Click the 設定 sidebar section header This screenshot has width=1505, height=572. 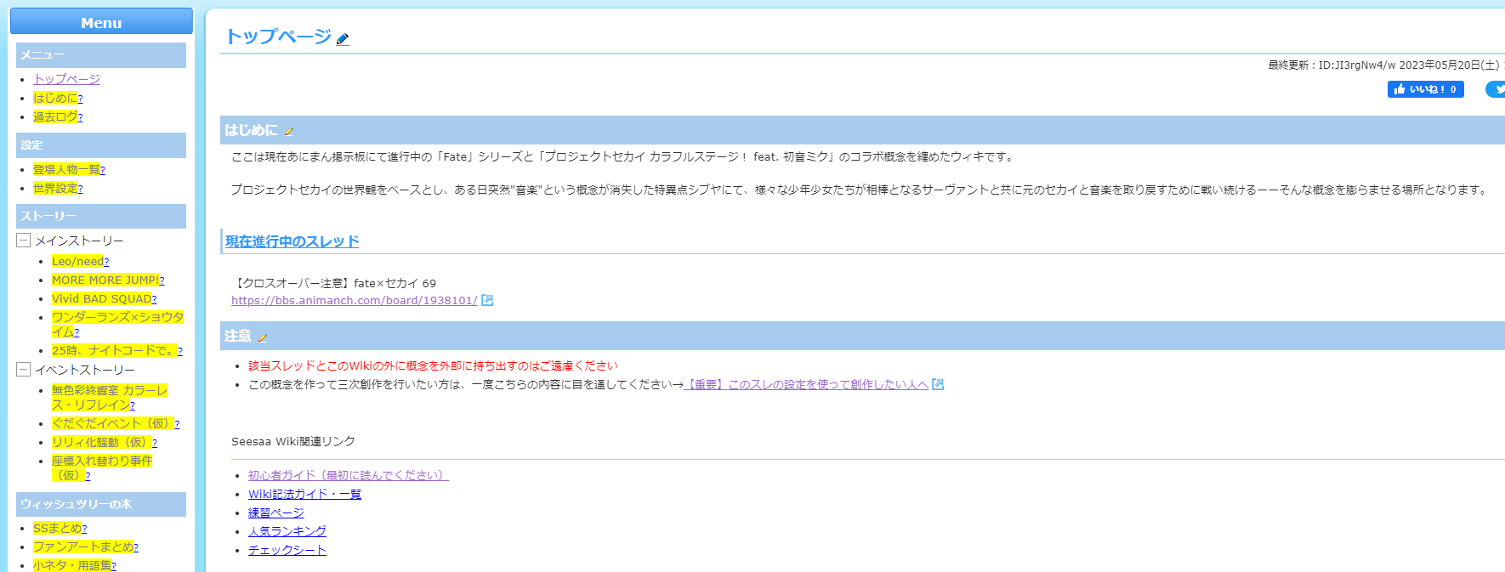tap(101, 145)
